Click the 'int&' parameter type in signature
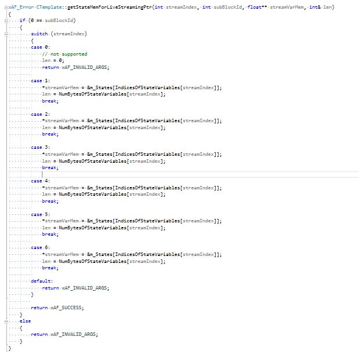359x355 pixels. (x=315, y=8)
